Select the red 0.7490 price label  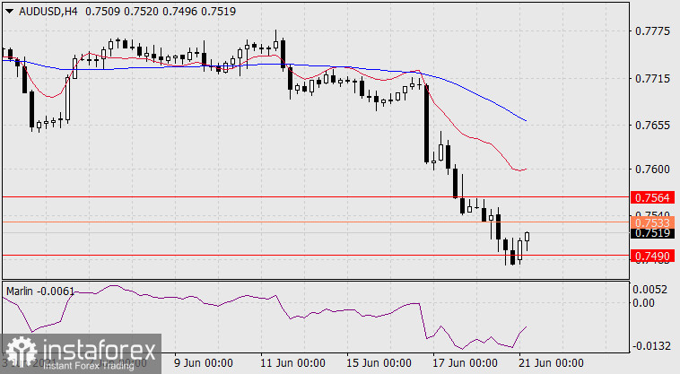651,257
